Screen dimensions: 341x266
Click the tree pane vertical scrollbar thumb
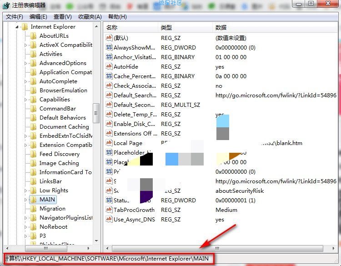(96, 113)
